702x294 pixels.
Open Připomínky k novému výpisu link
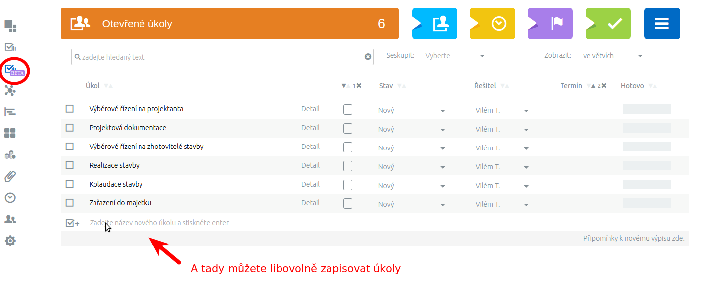coord(634,238)
